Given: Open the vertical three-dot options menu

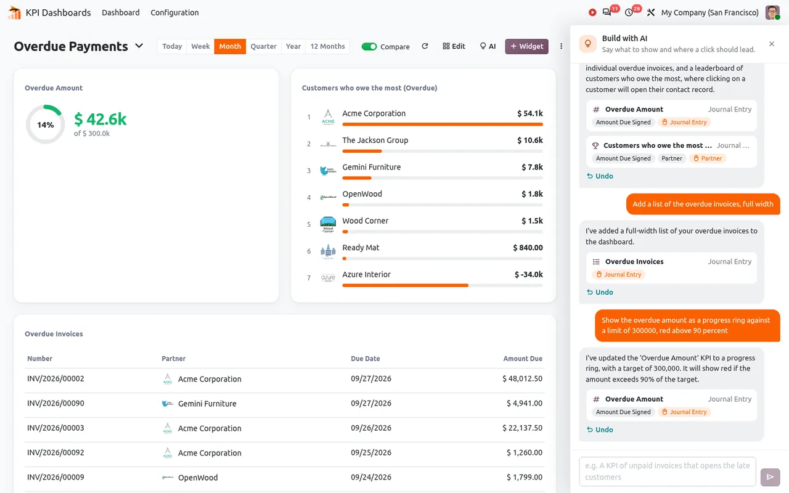Looking at the screenshot, I should tap(561, 46).
